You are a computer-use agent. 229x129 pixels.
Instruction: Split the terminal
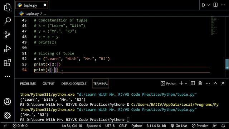193,83
